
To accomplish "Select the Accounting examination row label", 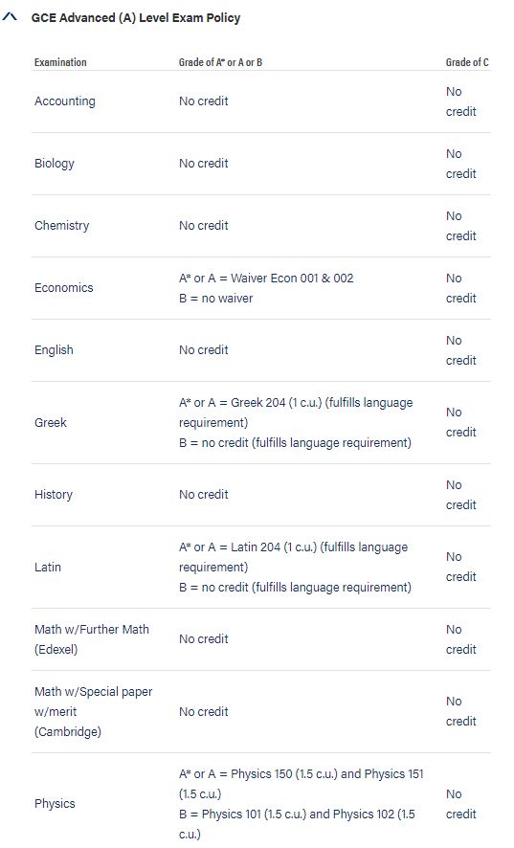I will tap(65, 101).
